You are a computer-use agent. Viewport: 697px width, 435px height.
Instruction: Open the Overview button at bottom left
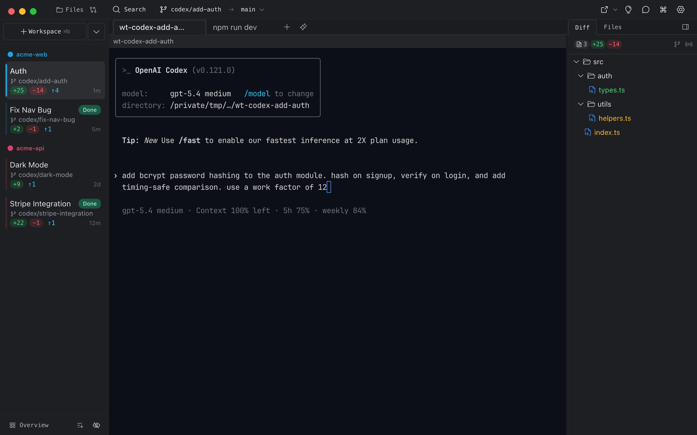(x=29, y=425)
